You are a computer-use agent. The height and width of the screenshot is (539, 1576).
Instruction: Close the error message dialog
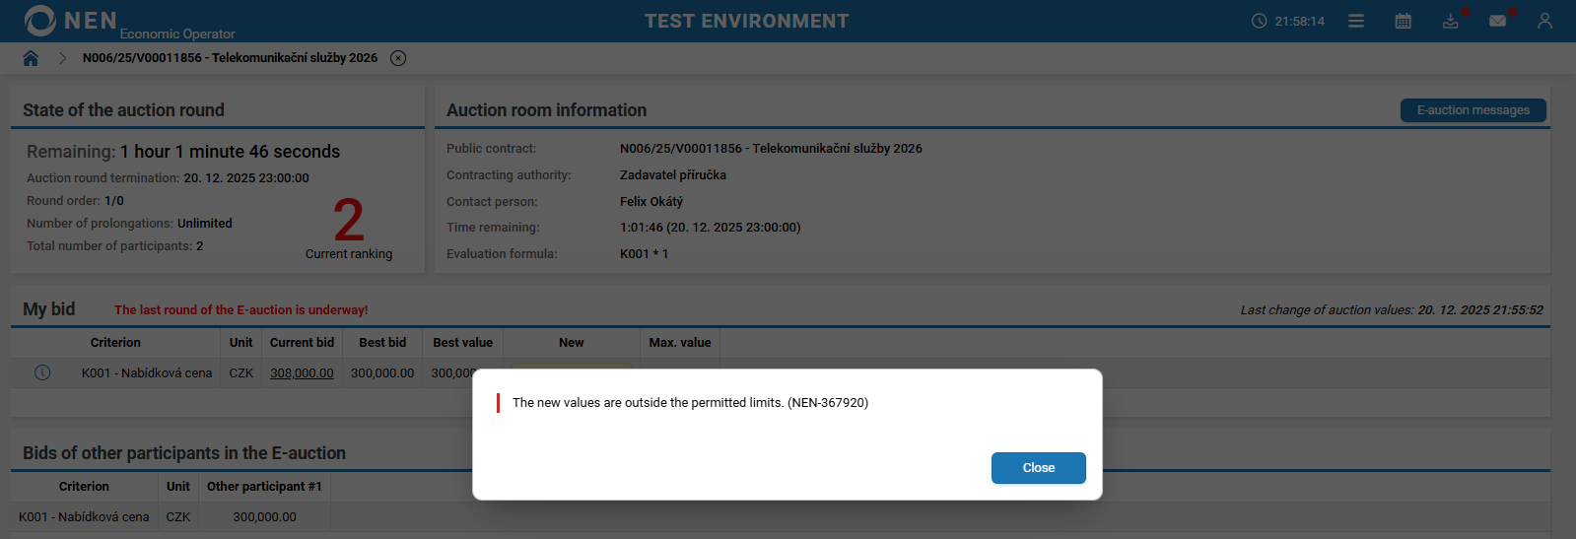point(1038,468)
